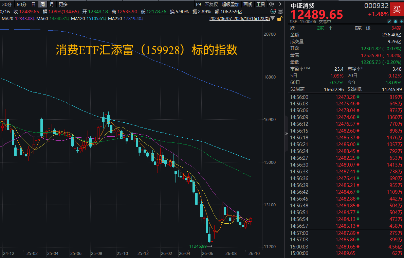The width and height of the screenshot is (404, 258).
Task: Open the chart settings gear
Action: 272,4
